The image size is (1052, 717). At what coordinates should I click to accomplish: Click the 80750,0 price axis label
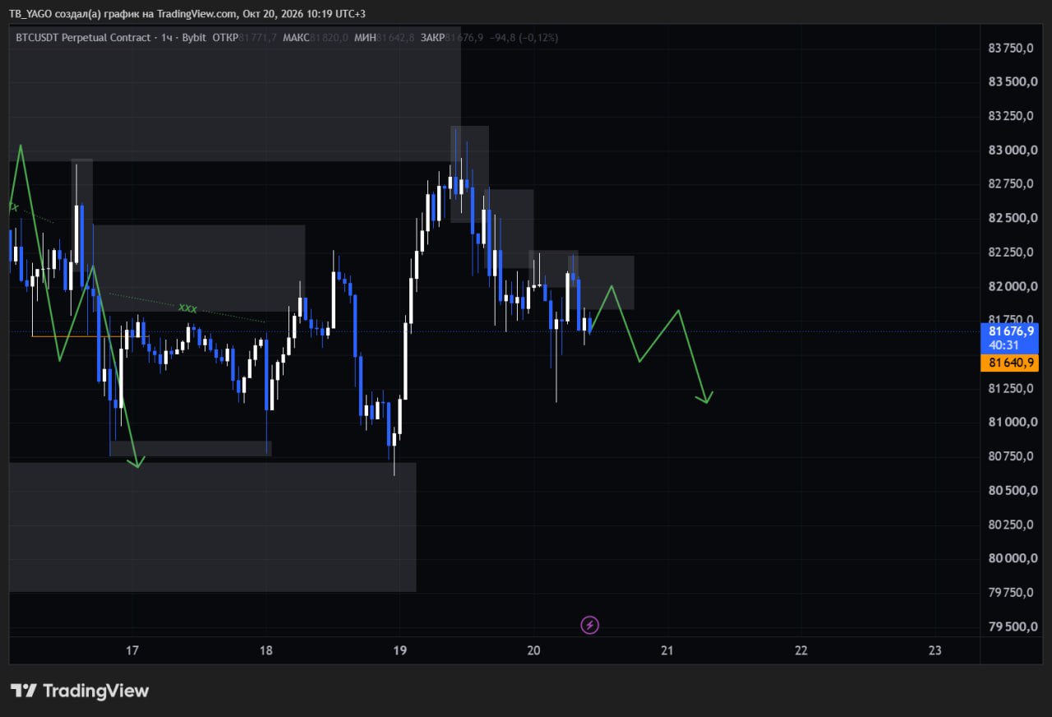tap(1011, 456)
